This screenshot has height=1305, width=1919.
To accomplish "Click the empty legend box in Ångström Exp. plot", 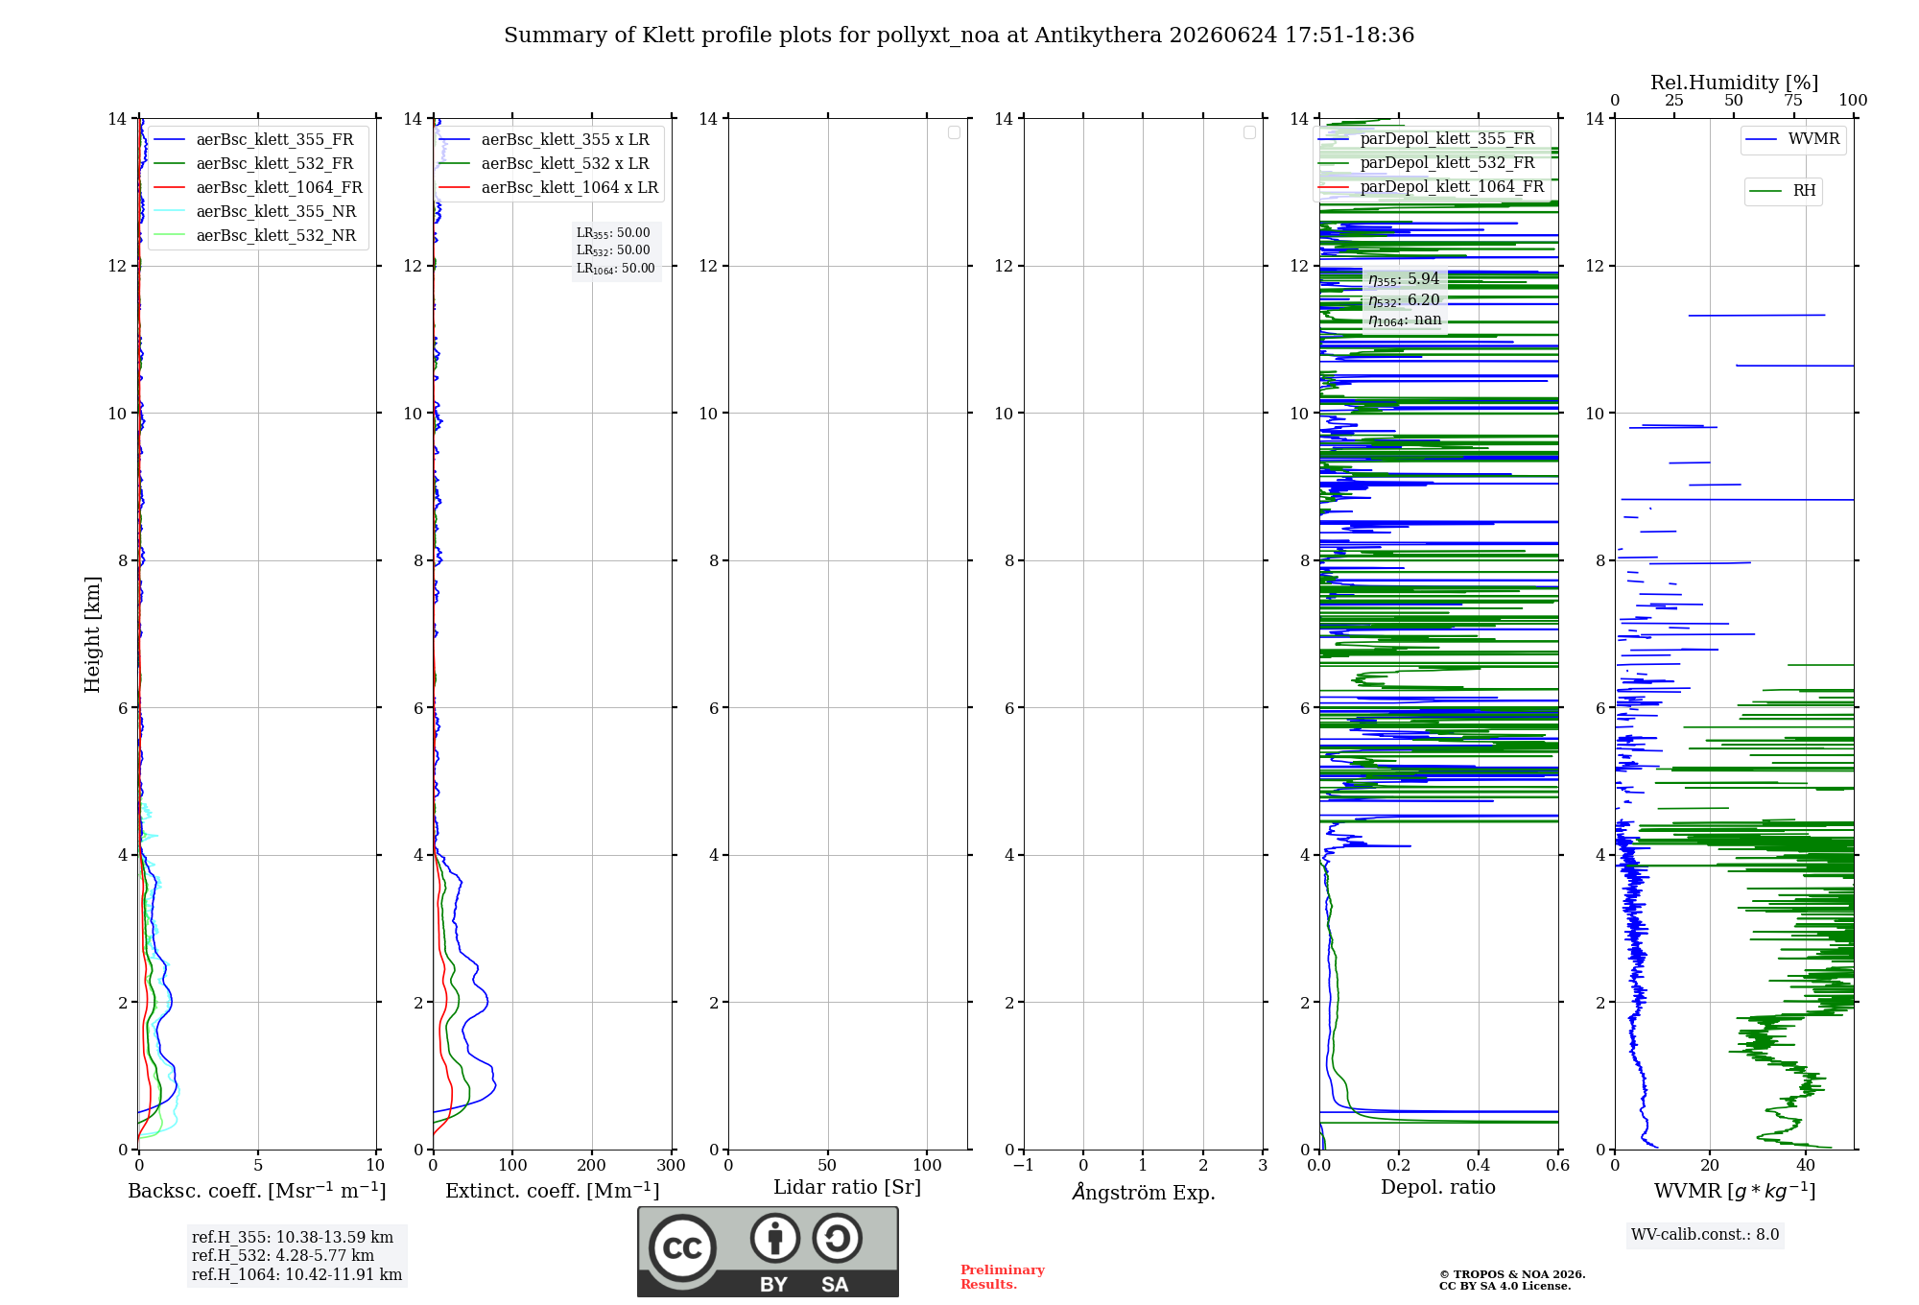I will pyautogui.click(x=1249, y=132).
